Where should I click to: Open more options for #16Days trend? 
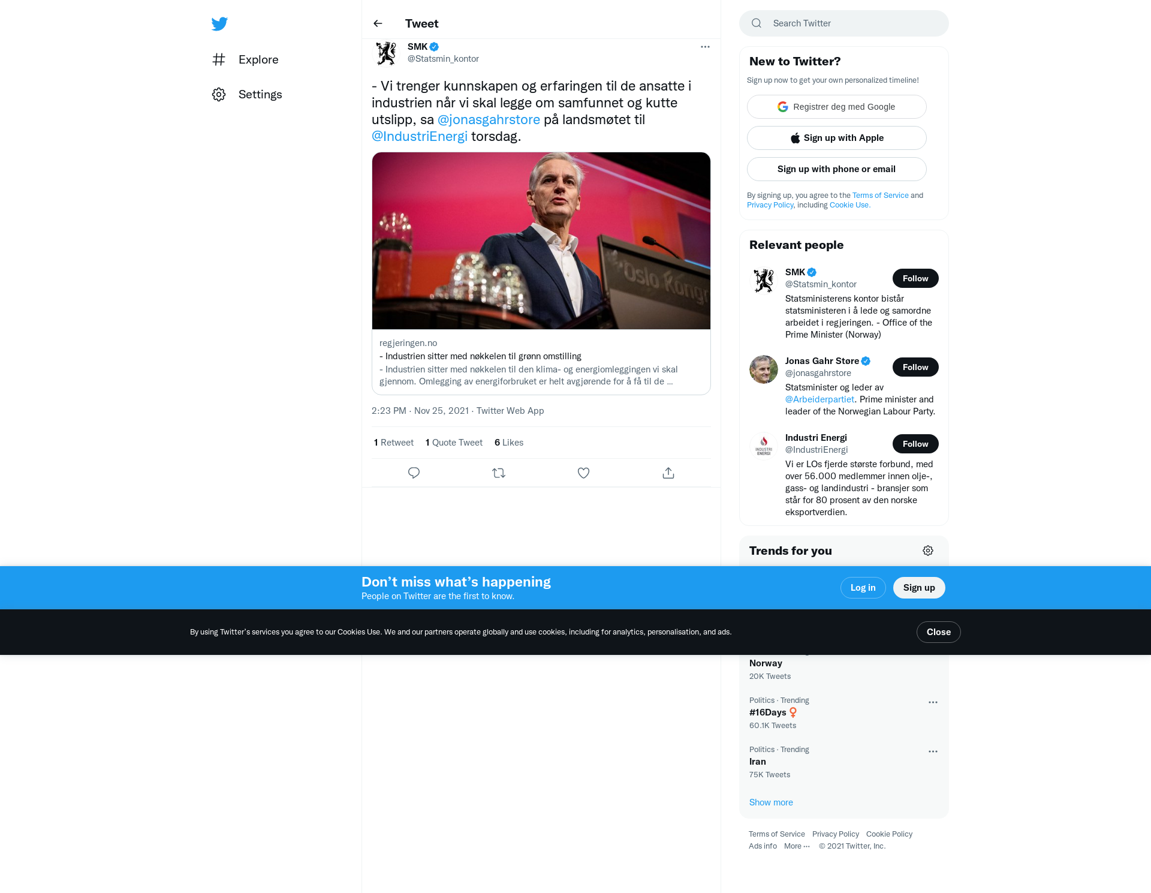(x=933, y=702)
